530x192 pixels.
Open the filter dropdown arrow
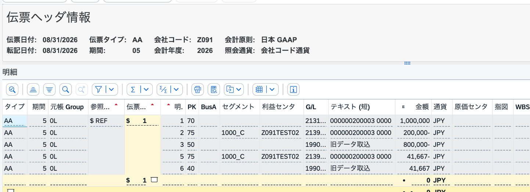click(112, 89)
